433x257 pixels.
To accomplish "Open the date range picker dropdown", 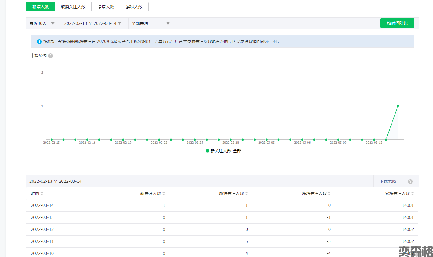I will click(93, 23).
